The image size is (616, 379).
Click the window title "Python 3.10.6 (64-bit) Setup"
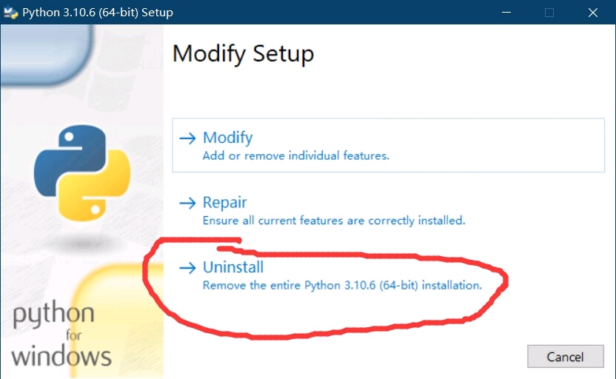click(98, 13)
